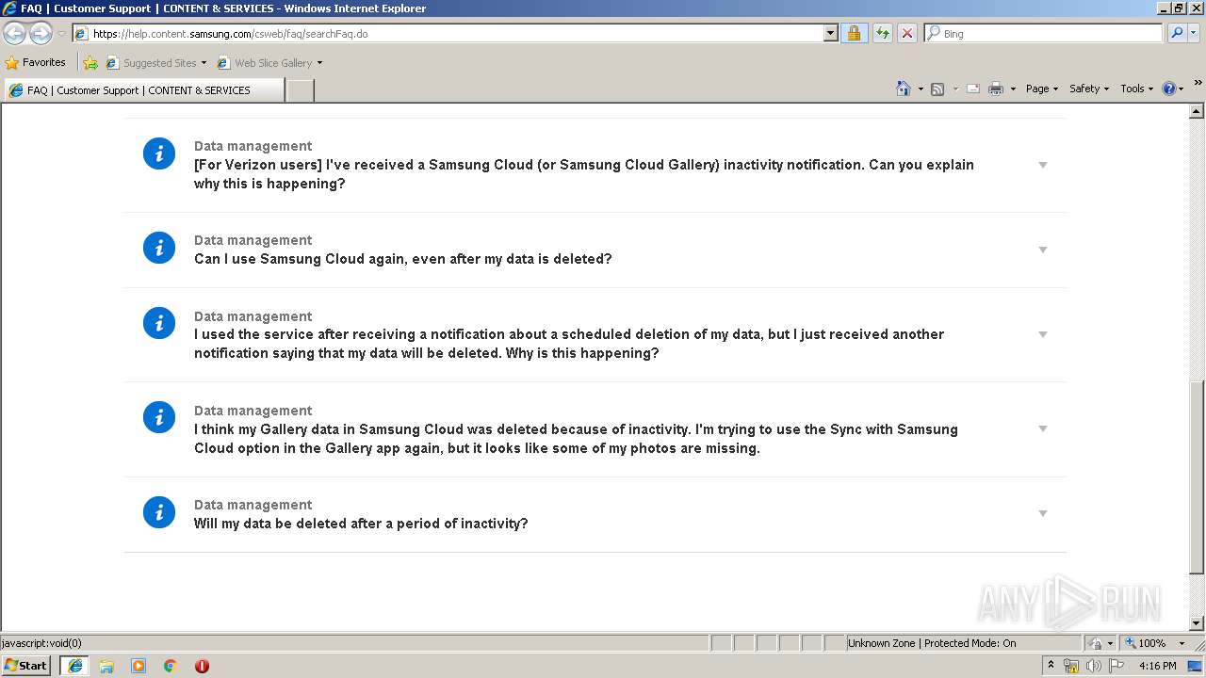Open the Tools menu
Viewport: 1206px width, 678px height.
1137,89
